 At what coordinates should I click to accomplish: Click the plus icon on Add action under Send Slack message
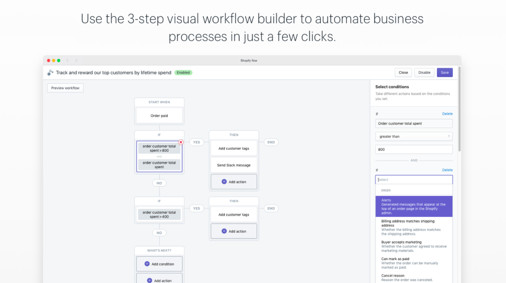click(223, 181)
